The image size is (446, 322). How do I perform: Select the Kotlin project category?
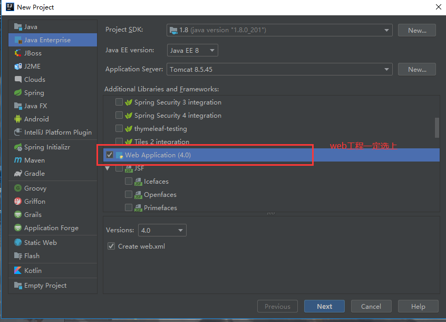[53, 270]
